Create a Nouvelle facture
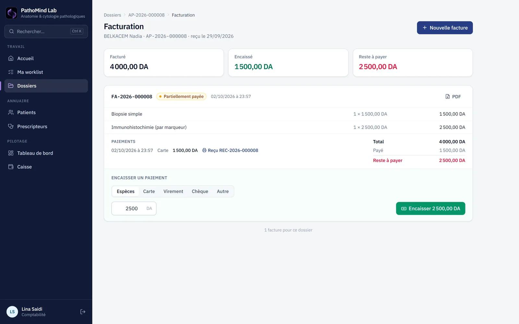This screenshot has height=324, width=519. (445, 28)
